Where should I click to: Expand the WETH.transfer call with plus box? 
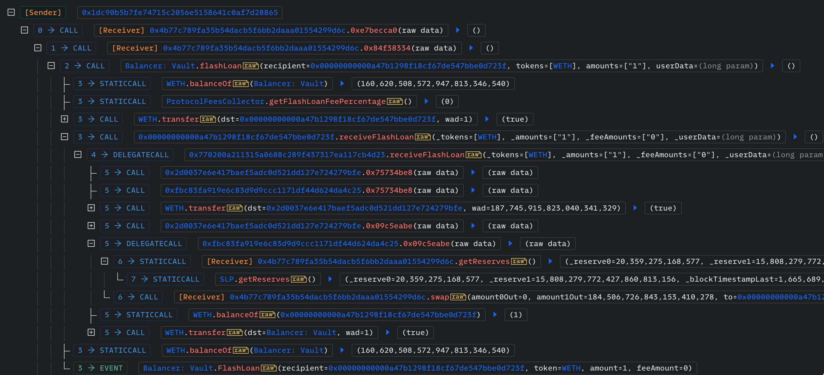click(x=64, y=119)
